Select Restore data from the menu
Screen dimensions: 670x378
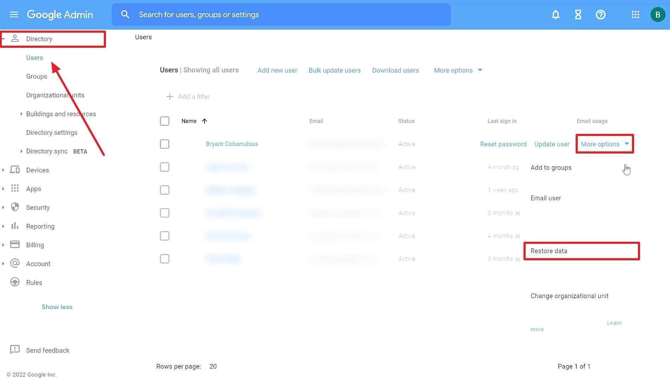(x=549, y=251)
